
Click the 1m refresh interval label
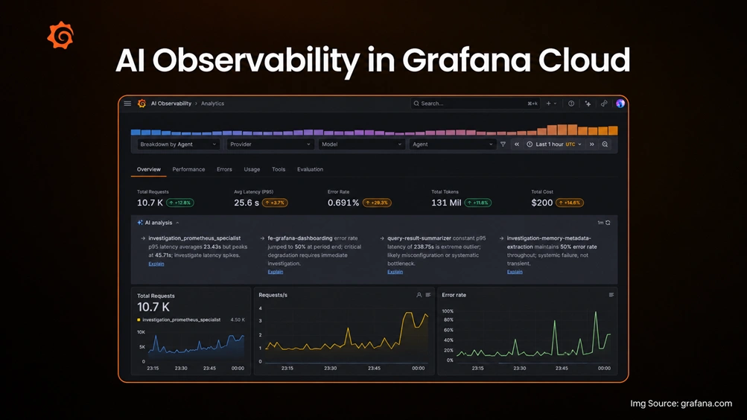pyautogui.click(x=600, y=223)
